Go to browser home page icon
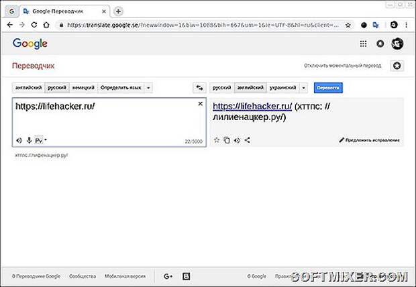 [x=46, y=25]
